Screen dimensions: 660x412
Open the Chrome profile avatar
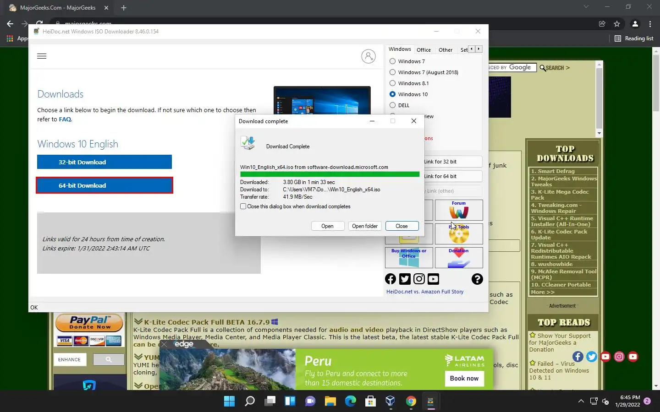635,24
